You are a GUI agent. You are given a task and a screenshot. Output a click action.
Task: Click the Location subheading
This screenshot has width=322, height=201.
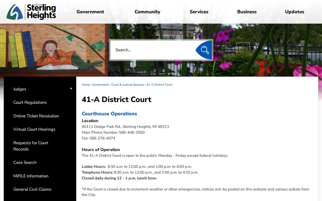pyautogui.click(x=90, y=121)
